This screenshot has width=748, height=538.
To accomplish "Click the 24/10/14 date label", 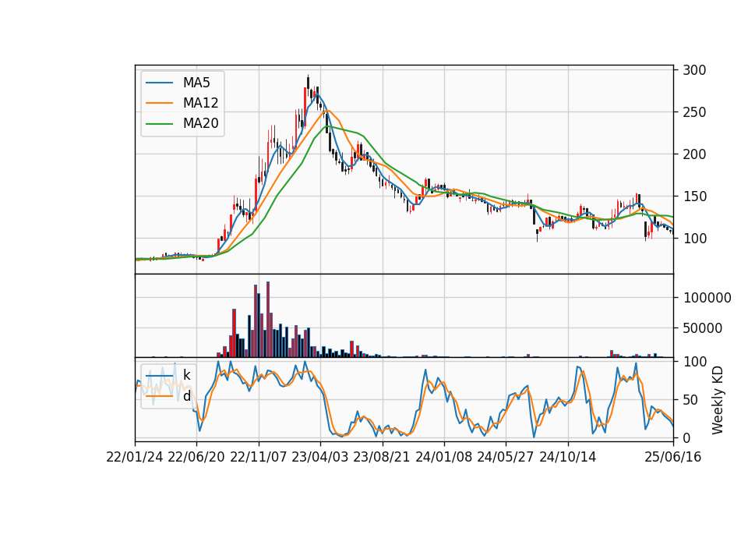I will (568, 457).
